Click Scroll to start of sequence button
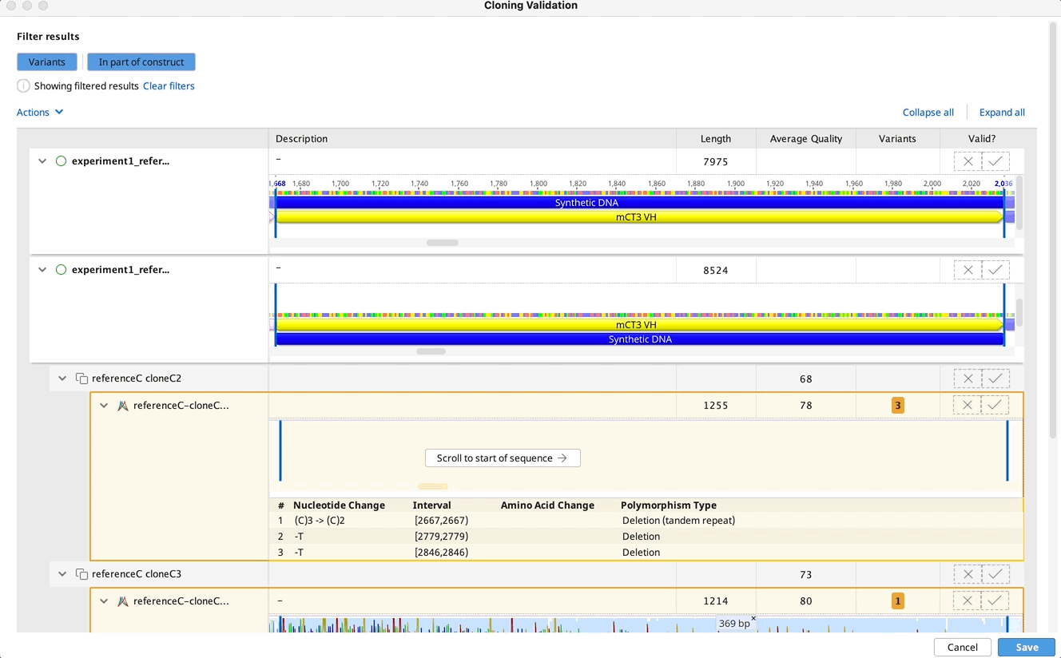Viewport: 1061px width, 658px height. pyautogui.click(x=503, y=458)
